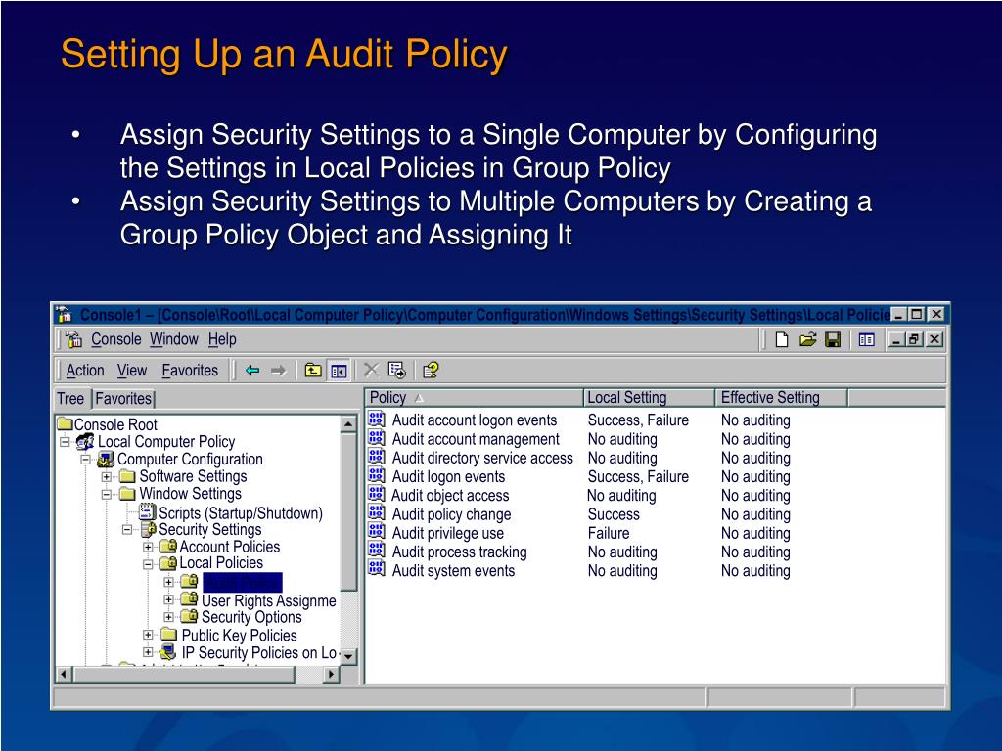Expand the Account Policies node
Image resolution: width=1002 pixels, height=751 pixels.
tap(148, 547)
